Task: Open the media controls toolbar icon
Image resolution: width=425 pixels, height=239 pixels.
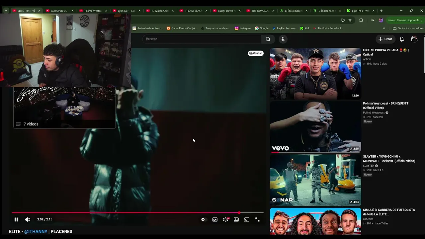Action: pos(373,20)
